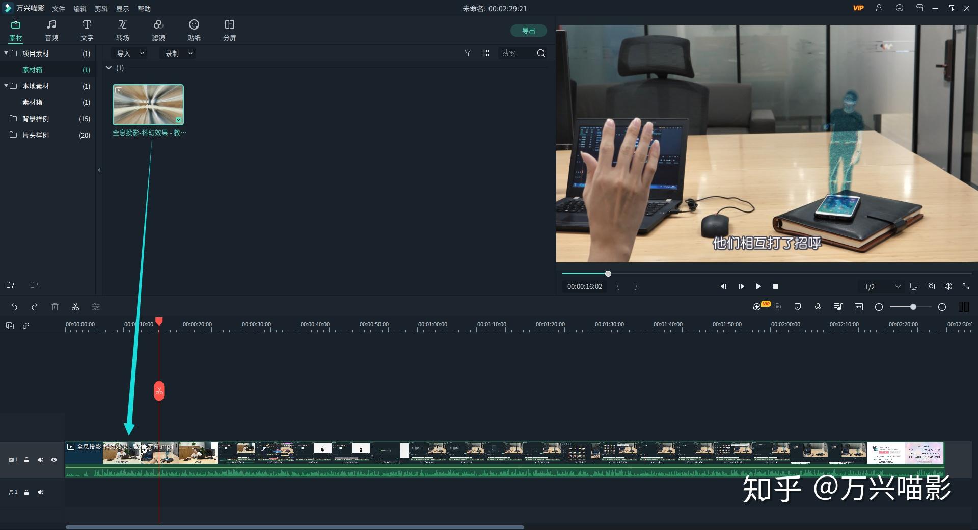Click the playhead marker on ruler
The width and height of the screenshot is (978, 530).
point(159,321)
